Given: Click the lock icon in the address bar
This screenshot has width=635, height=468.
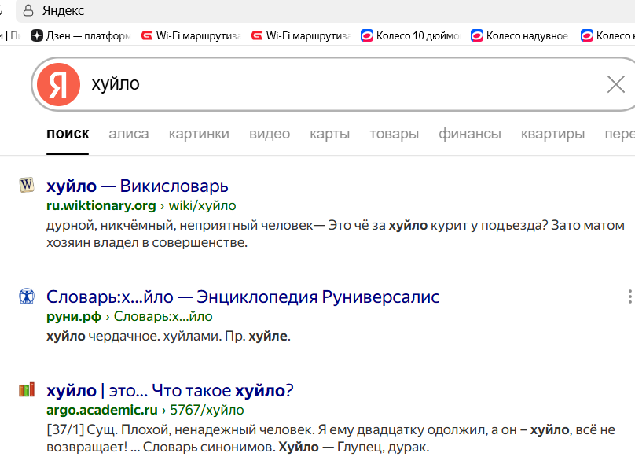Looking at the screenshot, I should 28,11.
